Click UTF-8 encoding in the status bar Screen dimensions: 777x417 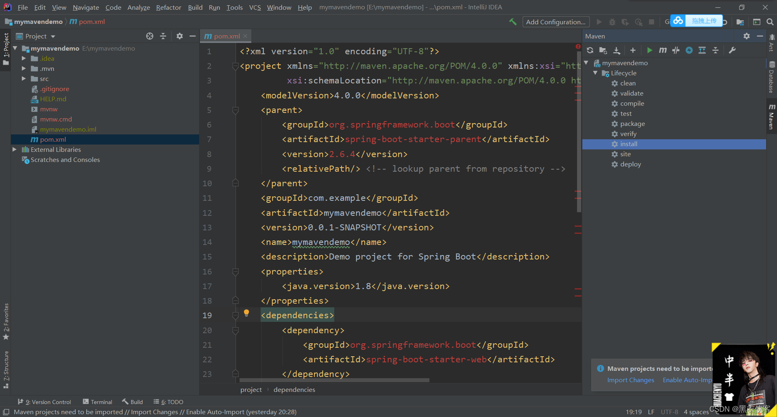click(669, 412)
